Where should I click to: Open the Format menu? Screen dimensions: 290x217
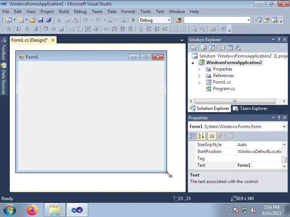[x=128, y=12]
